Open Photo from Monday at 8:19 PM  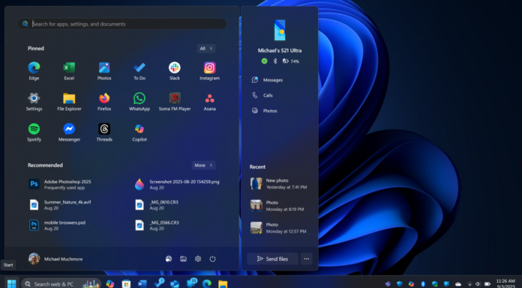click(x=277, y=206)
